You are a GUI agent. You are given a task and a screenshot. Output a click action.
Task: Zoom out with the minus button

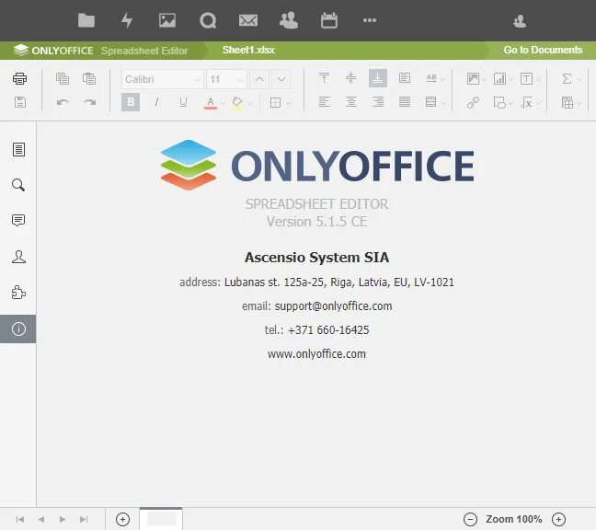[470, 519]
